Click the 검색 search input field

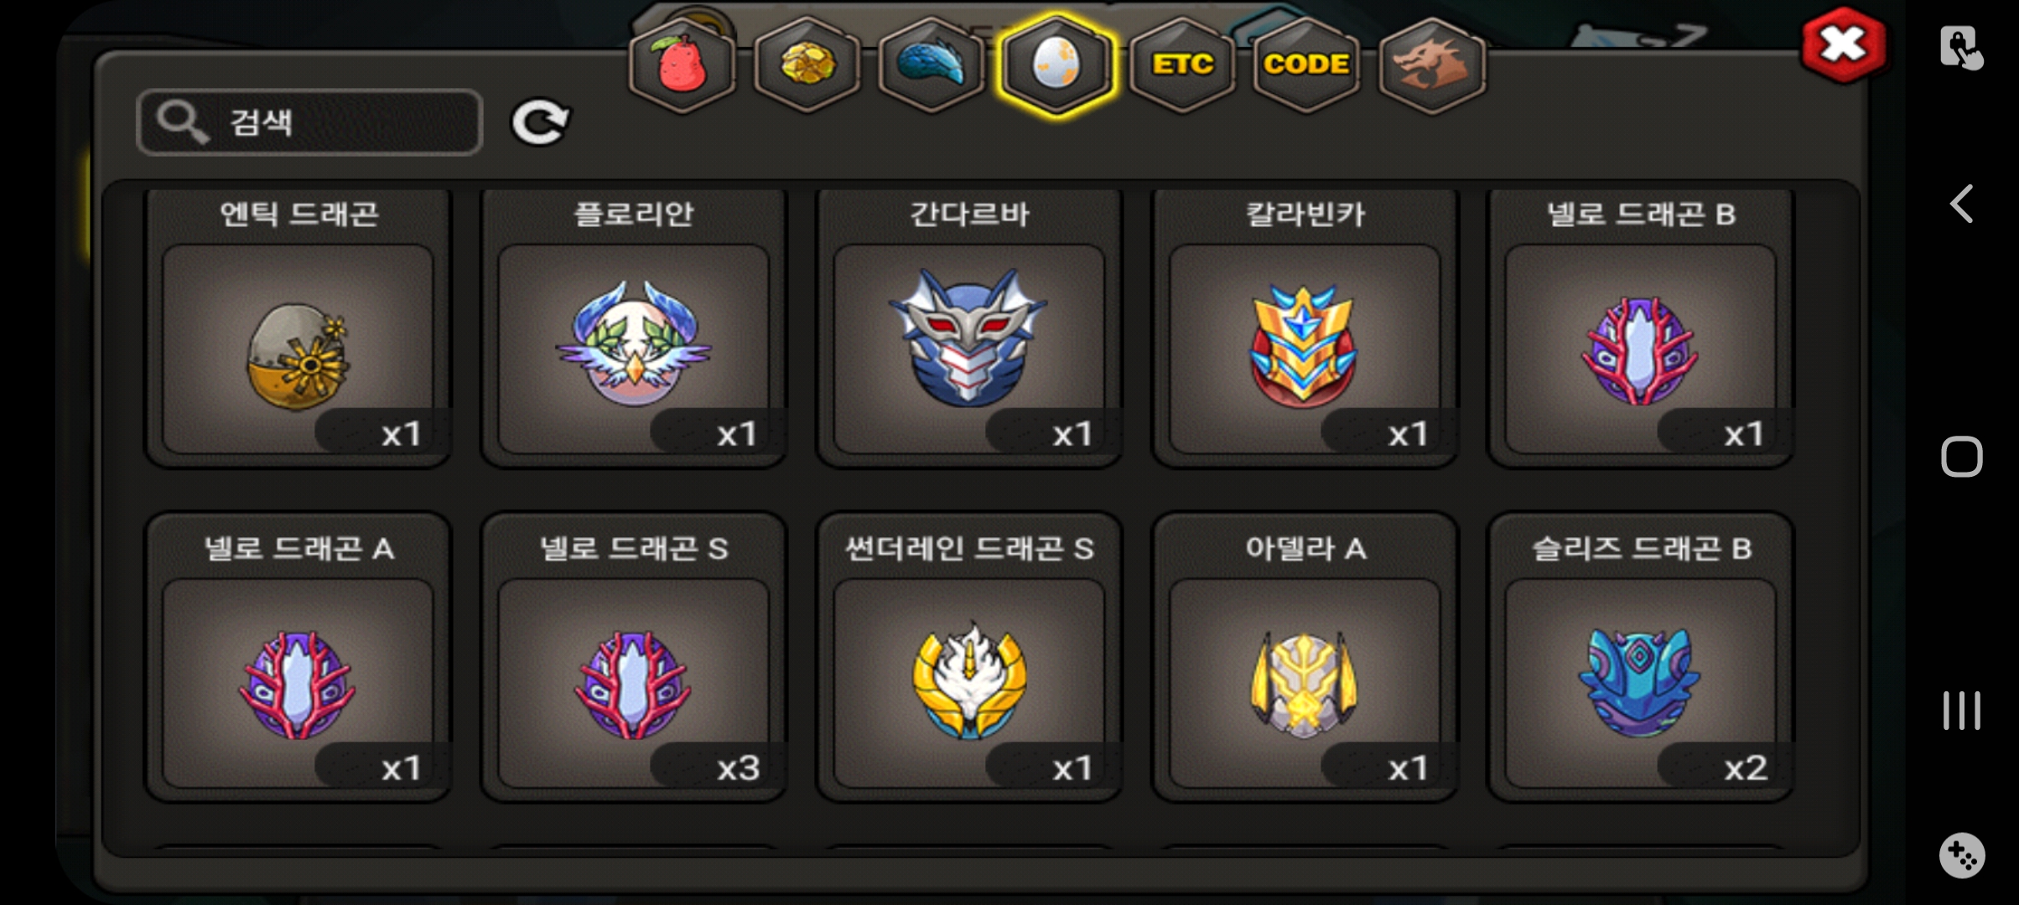[309, 122]
